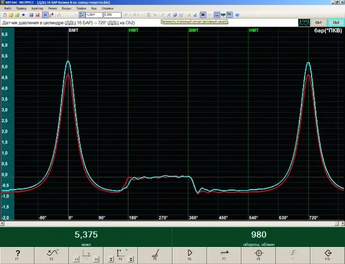The image size is (345, 264).
Task: Click the blue floppy save icon
Action: click(x=31, y=15)
